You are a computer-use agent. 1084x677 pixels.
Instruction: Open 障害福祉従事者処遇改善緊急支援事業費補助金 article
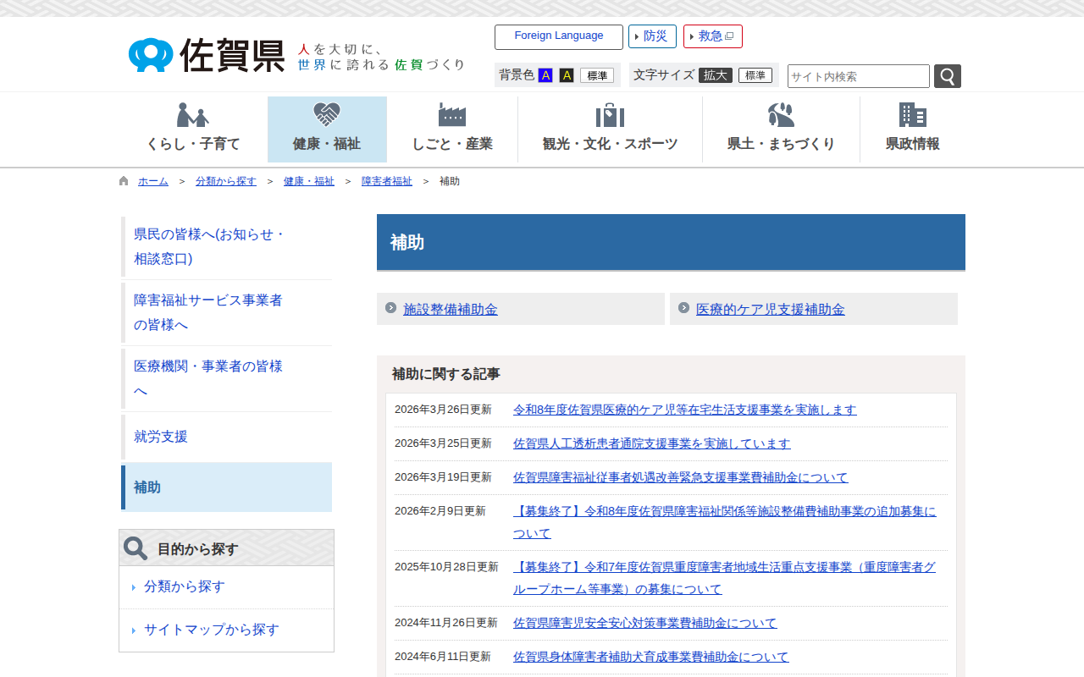click(680, 477)
